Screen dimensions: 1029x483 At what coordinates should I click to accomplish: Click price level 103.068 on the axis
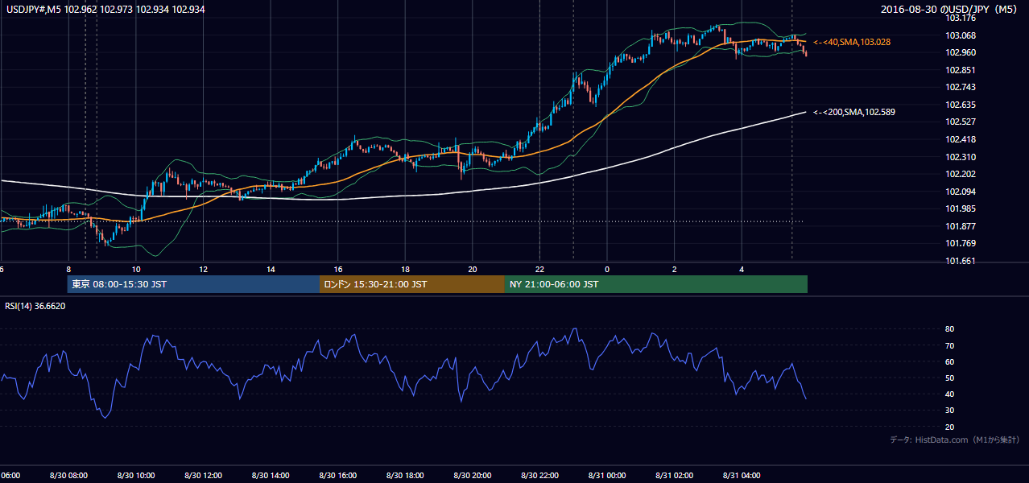(960, 35)
